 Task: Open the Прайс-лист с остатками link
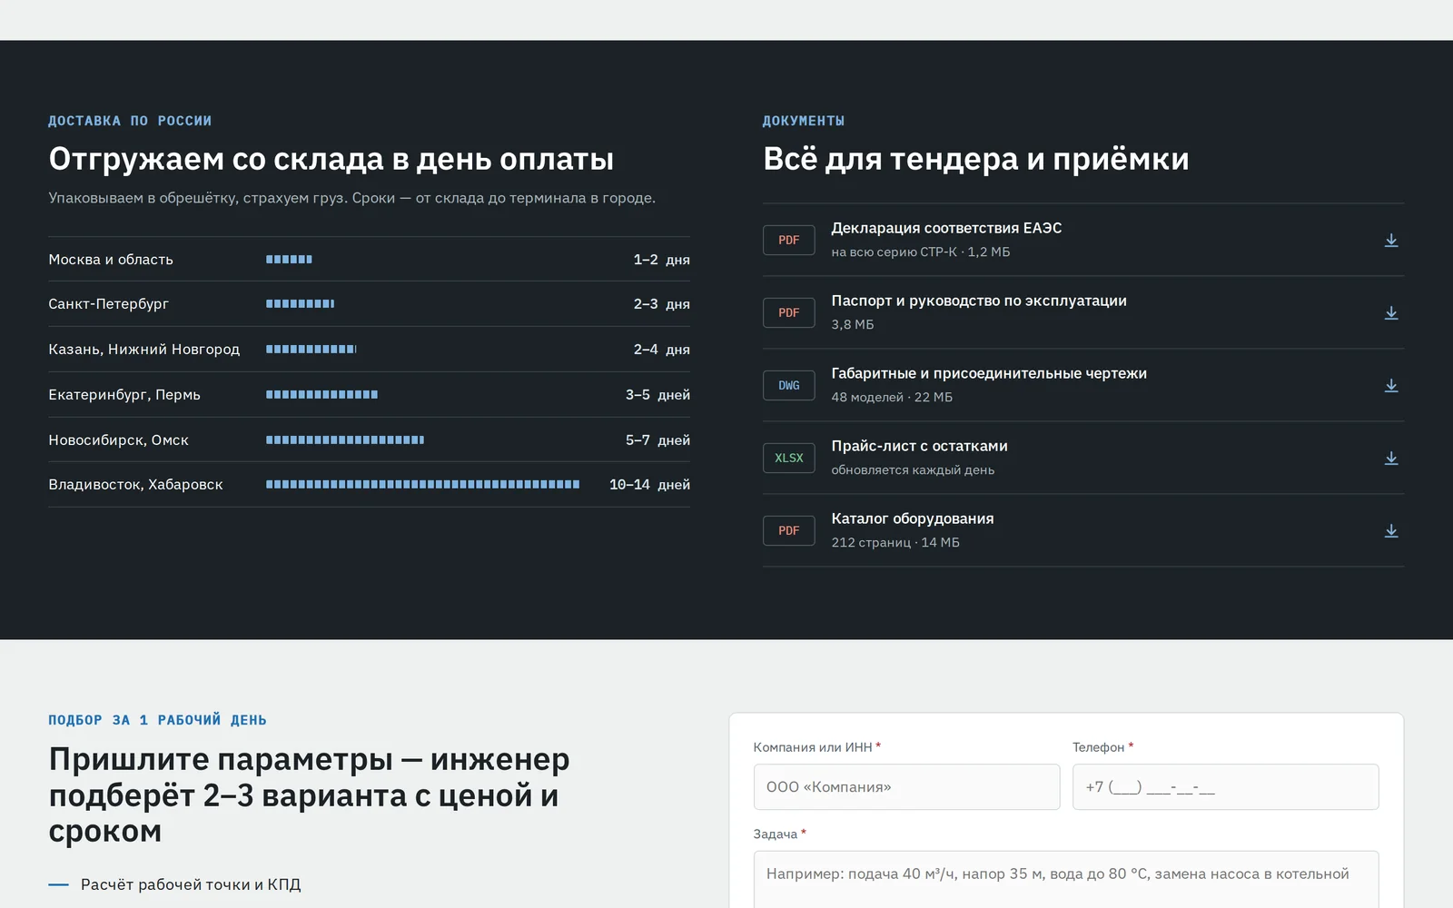click(919, 446)
